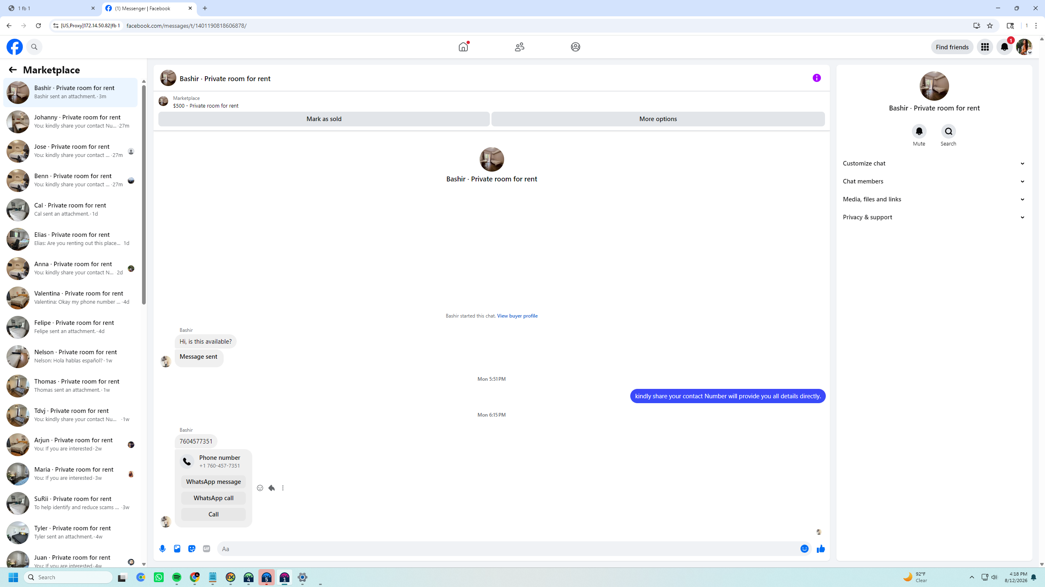Send a thumbs-up like
Image resolution: width=1045 pixels, height=587 pixels.
820,549
